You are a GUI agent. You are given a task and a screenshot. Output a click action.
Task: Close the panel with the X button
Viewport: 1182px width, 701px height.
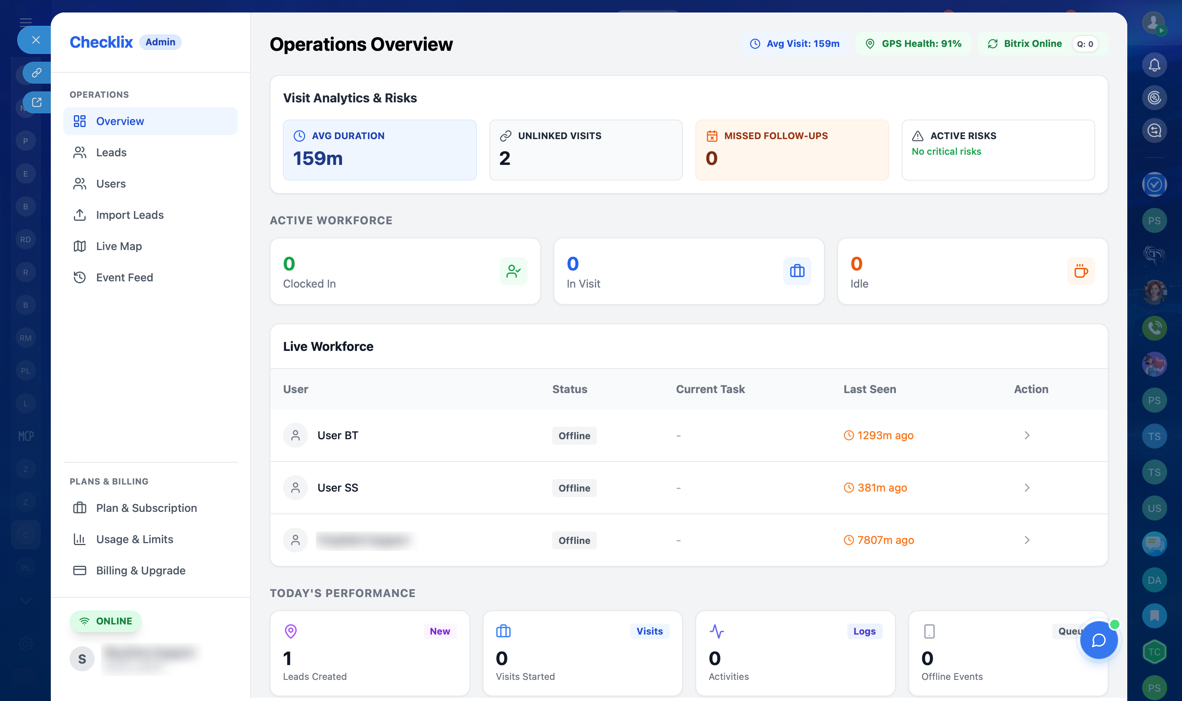click(36, 40)
